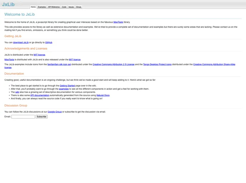This screenshot has height=183, width=246.
Task: Click the Welcome to JxLib heading
Action: 20,14
